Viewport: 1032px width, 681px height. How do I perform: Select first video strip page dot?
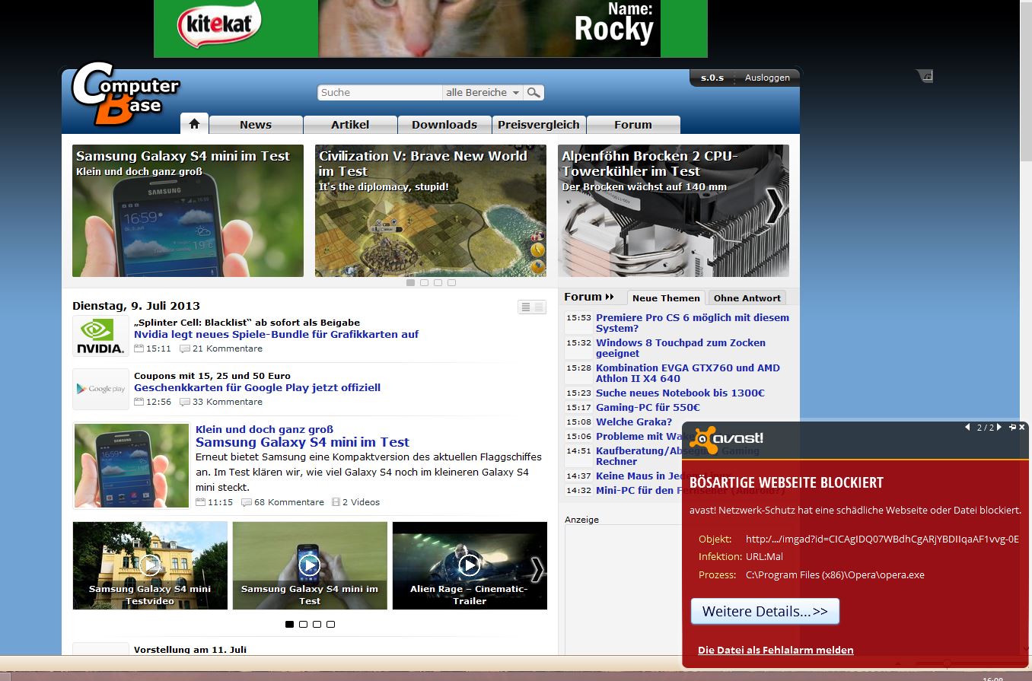point(289,624)
